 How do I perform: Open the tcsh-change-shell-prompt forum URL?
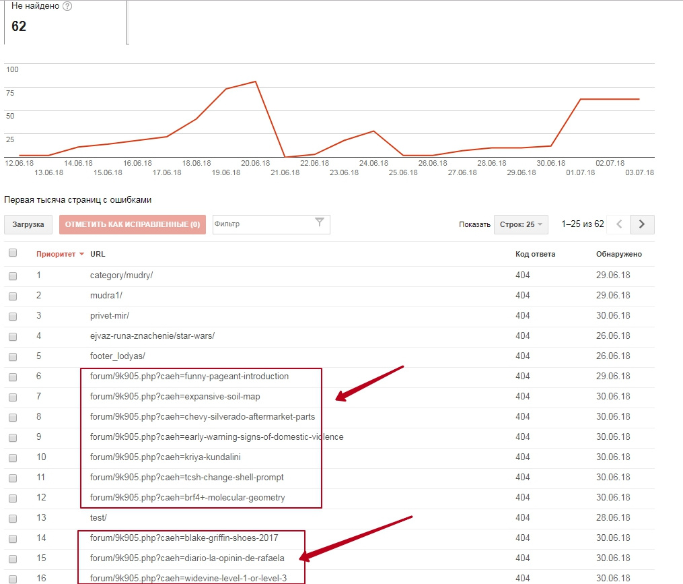pos(187,477)
